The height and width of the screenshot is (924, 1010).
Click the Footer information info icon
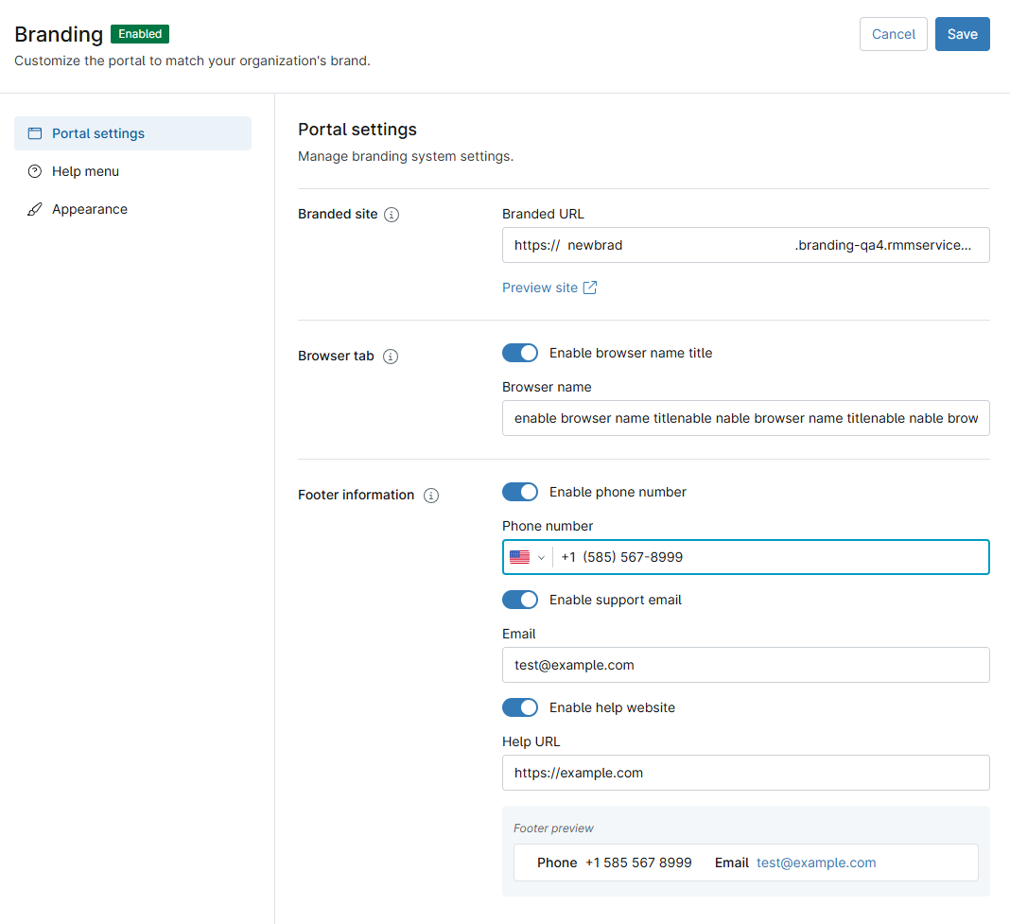coord(431,496)
